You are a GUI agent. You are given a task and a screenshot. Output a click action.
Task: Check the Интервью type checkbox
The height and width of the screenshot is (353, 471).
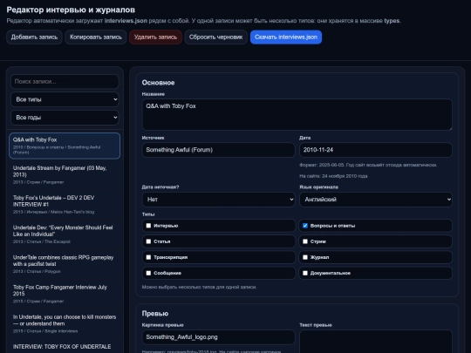coord(148,226)
